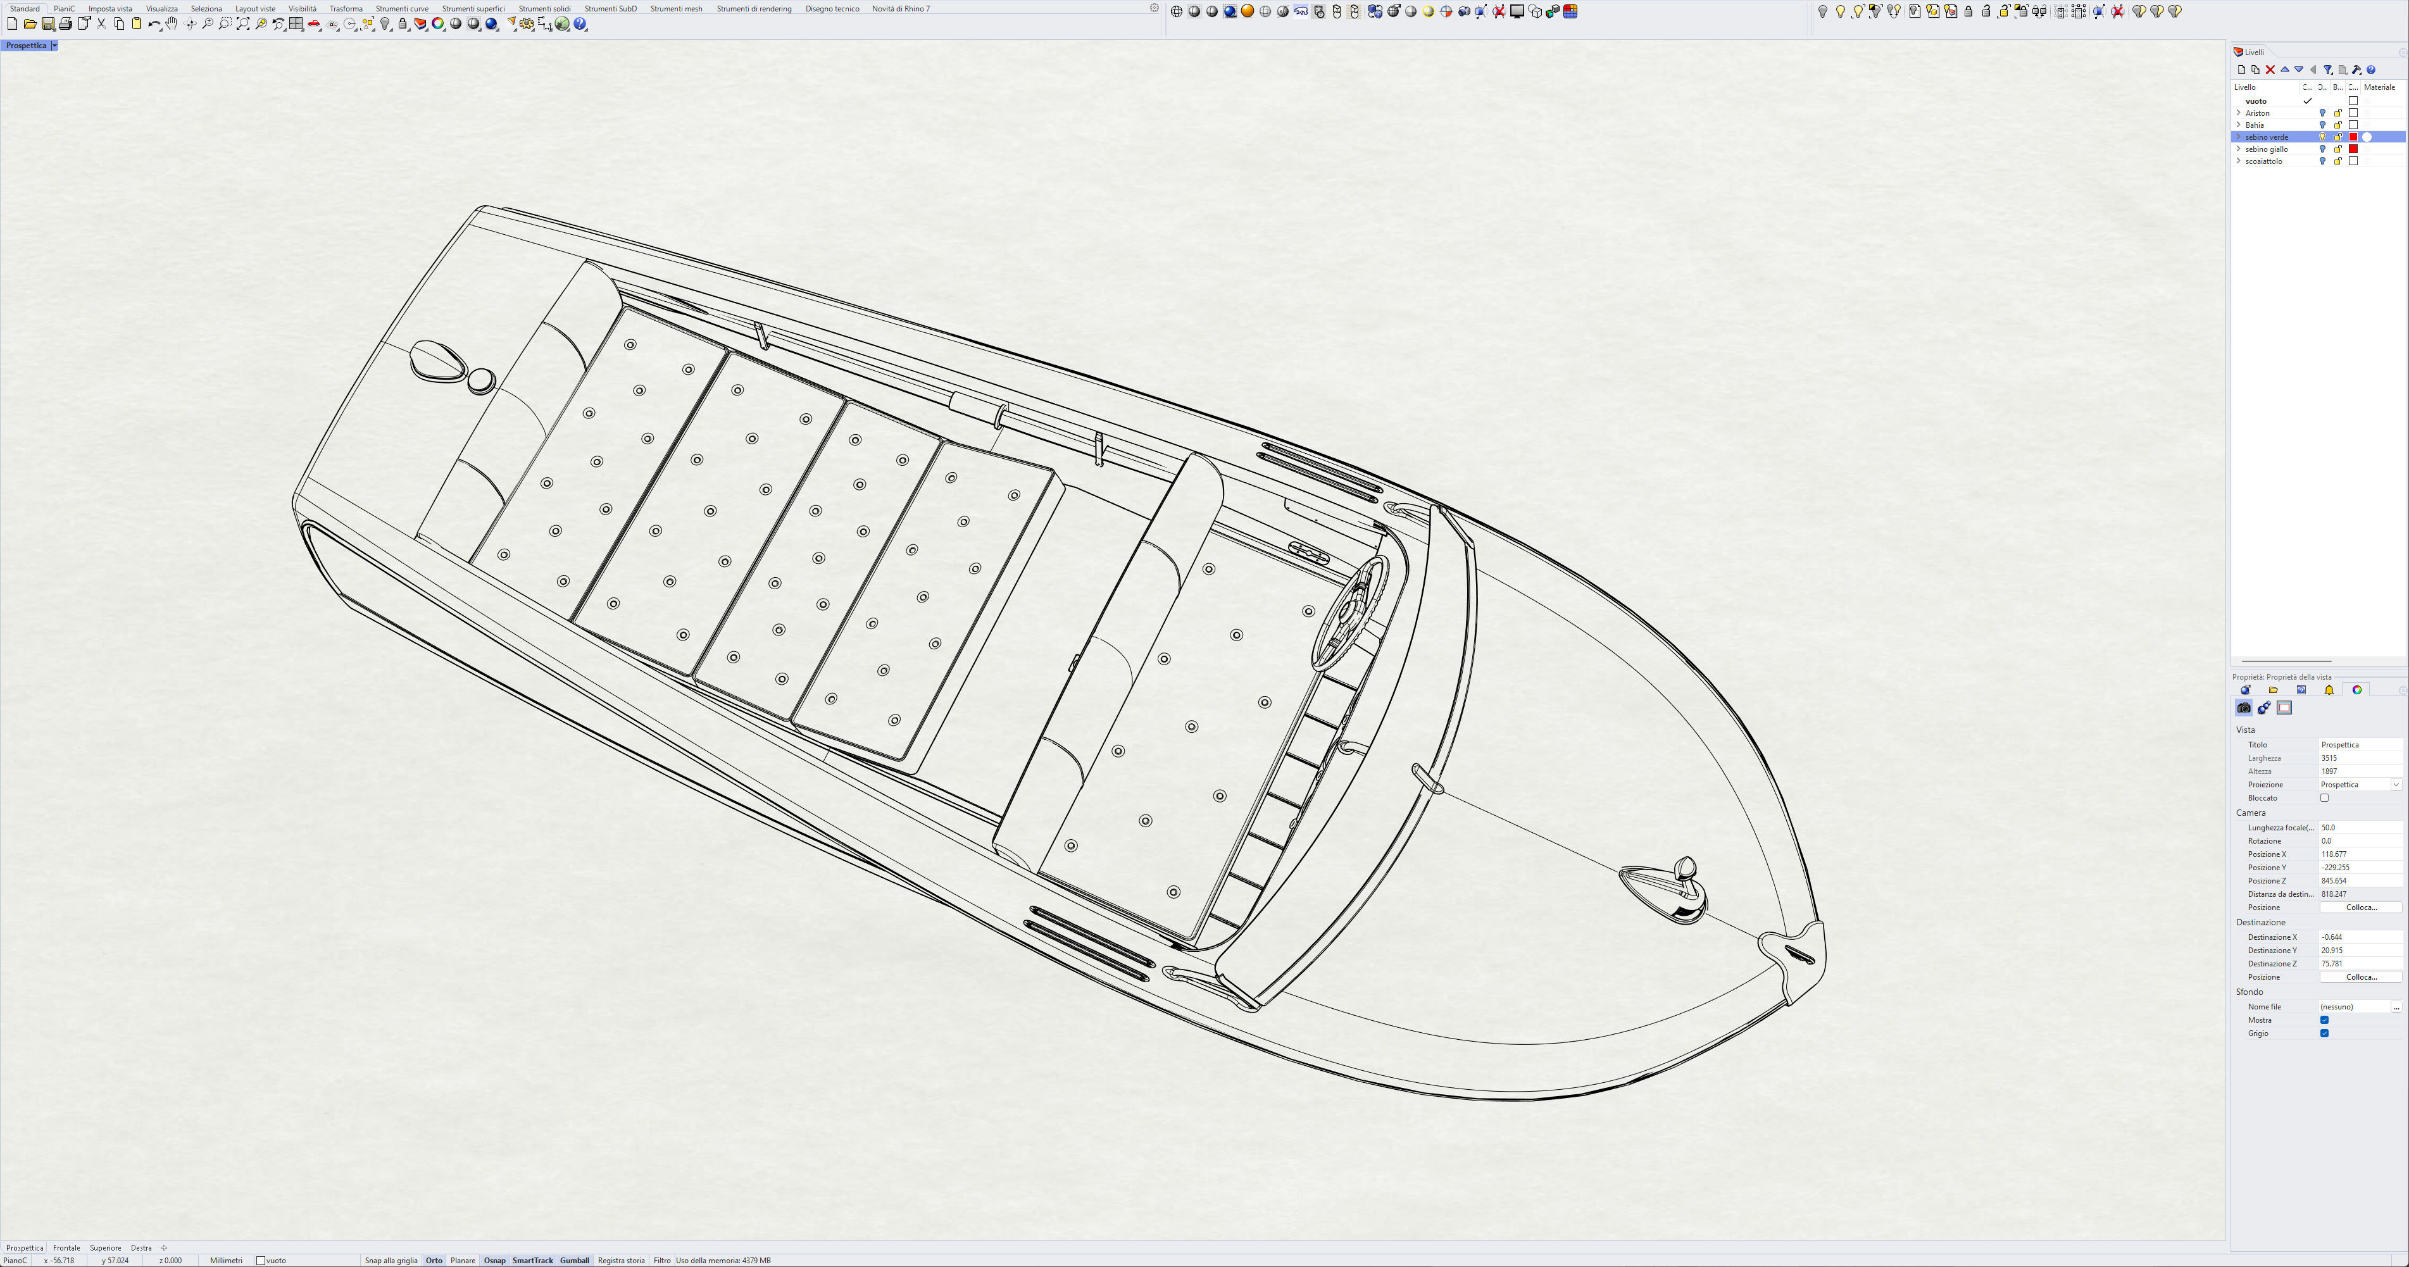Open the Proiezione dropdown
This screenshot has height=1267, width=2409.
coord(2396,785)
